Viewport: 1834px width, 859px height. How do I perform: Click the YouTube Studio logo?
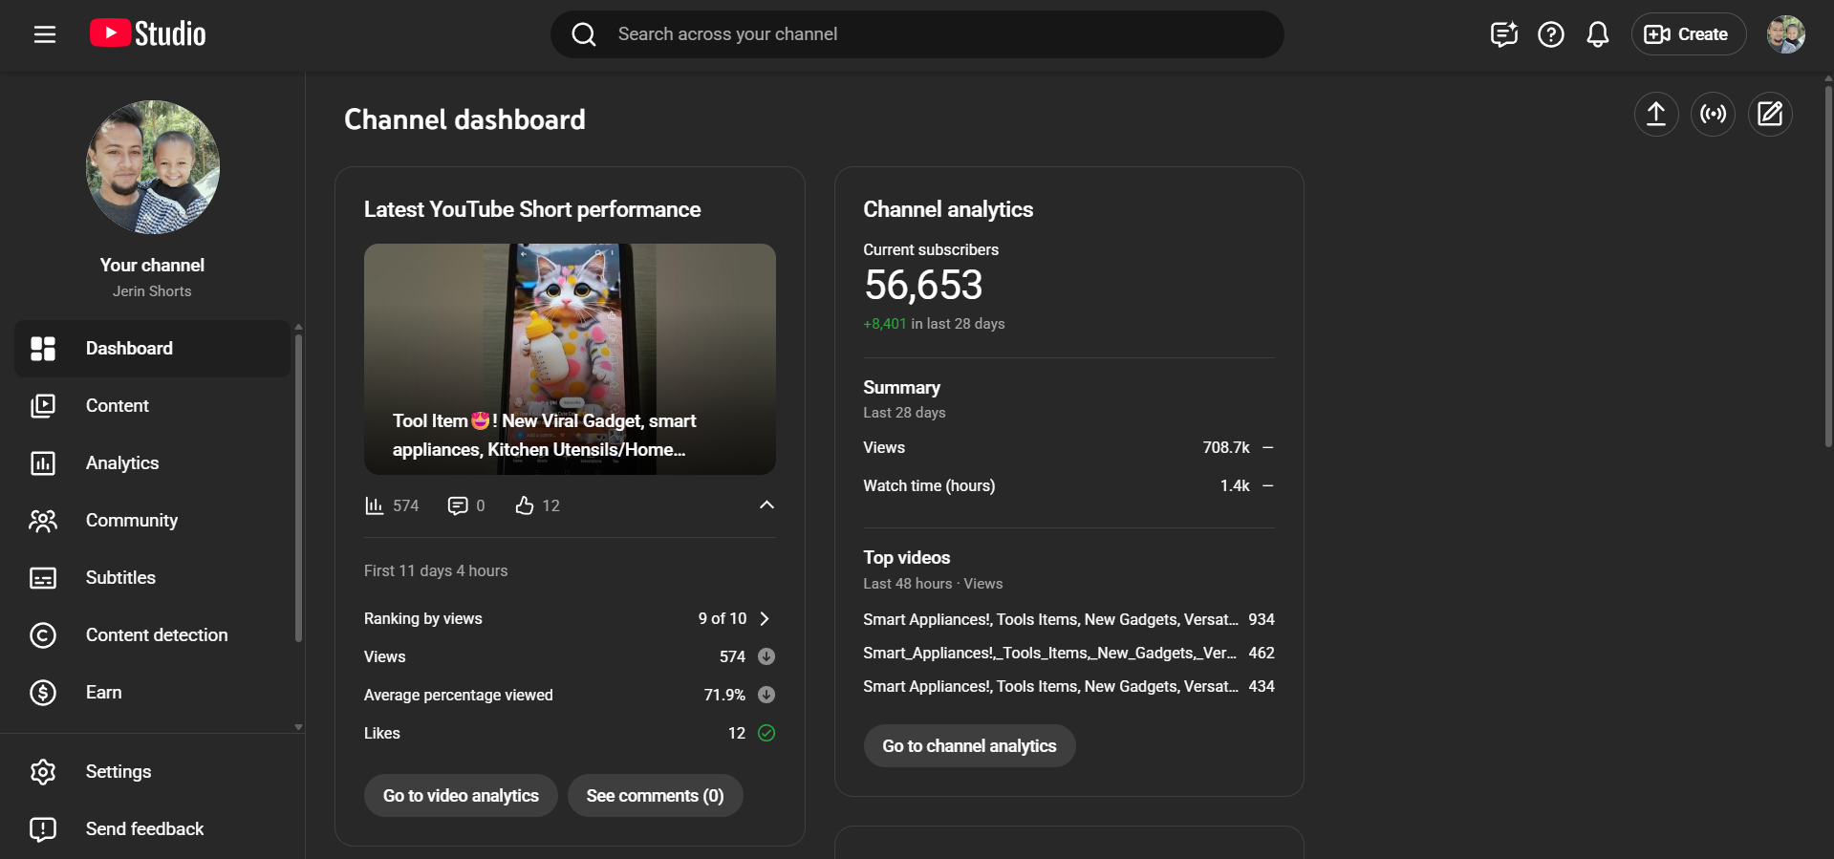point(148,34)
